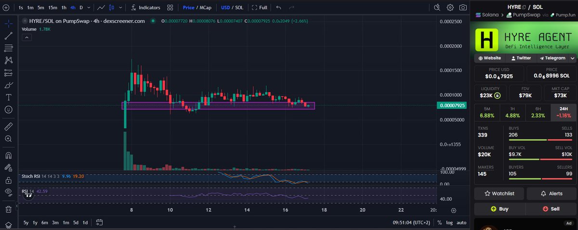
Task: Toggle auto scale
Action: click(461, 222)
